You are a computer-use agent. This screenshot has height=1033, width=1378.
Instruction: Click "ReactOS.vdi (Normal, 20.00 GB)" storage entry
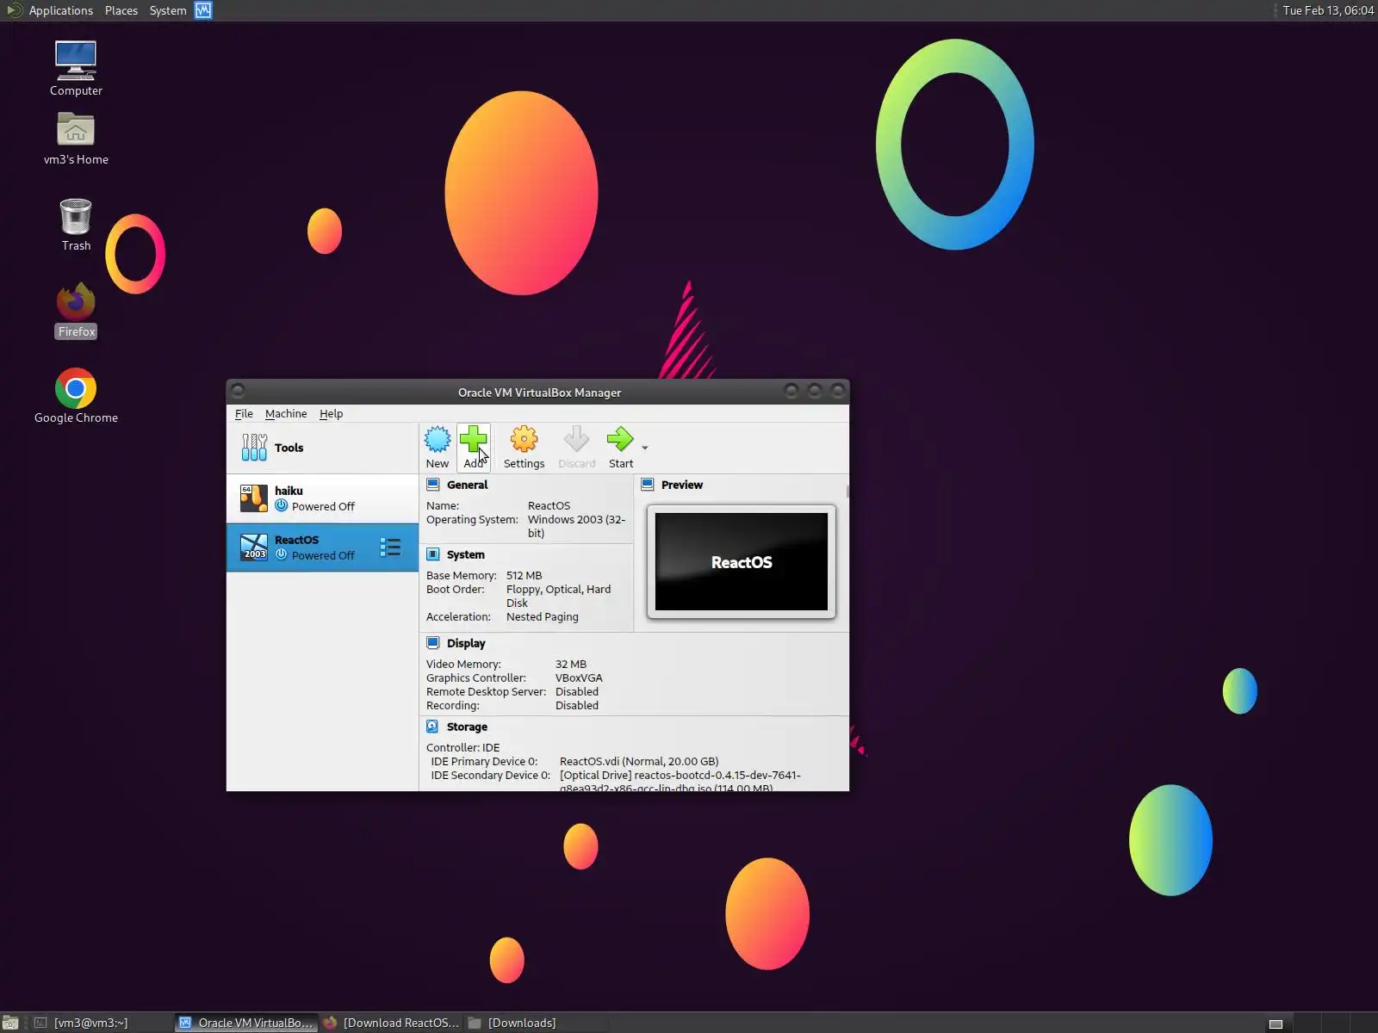[639, 762]
